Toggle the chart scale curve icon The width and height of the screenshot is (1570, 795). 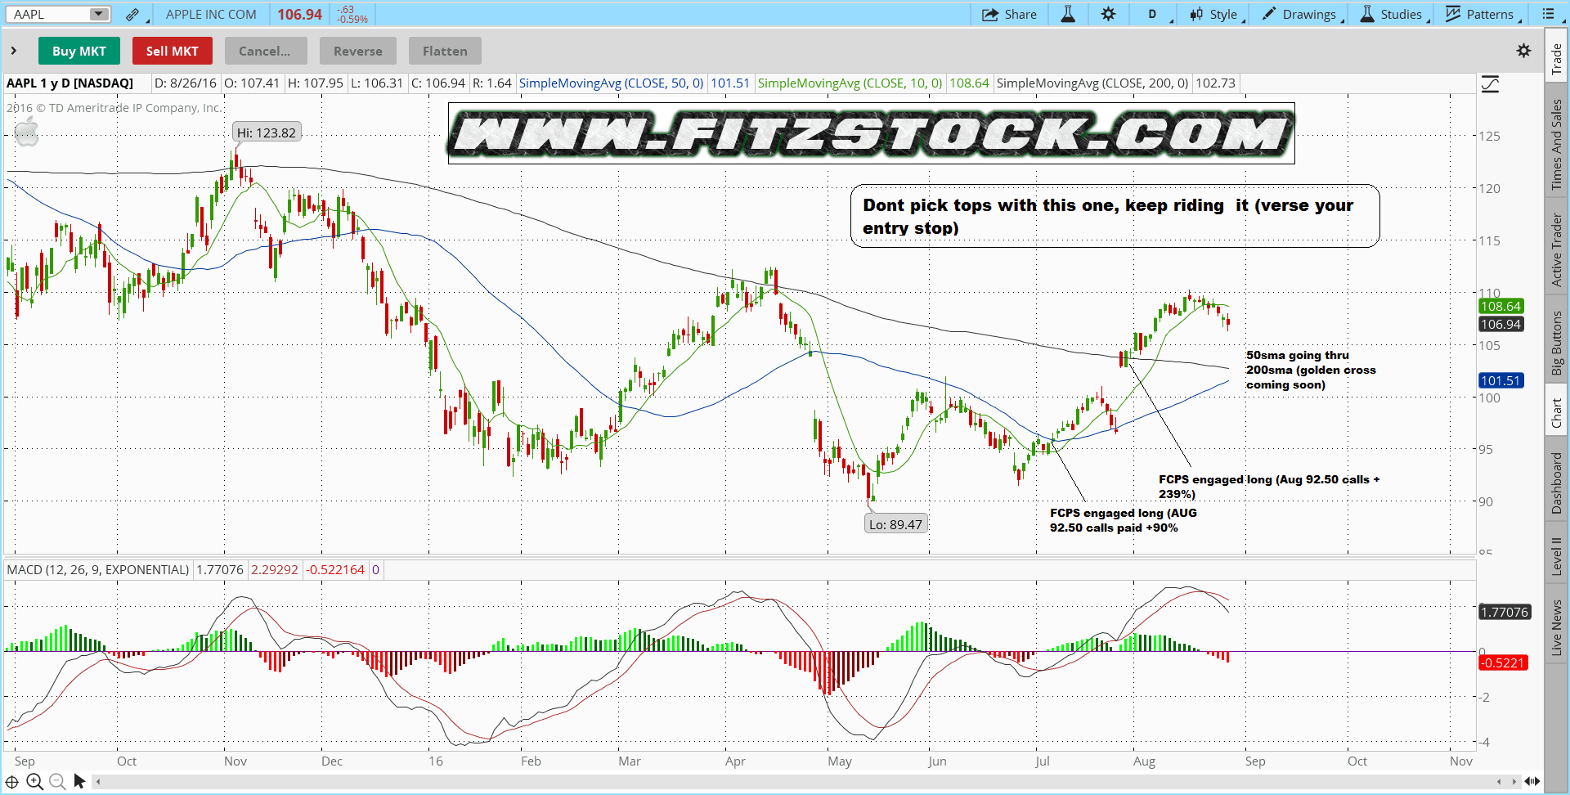1490,84
